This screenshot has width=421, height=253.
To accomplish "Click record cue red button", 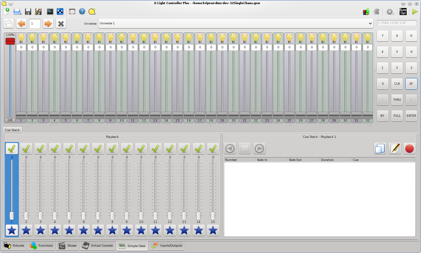I will click(410, 149).
